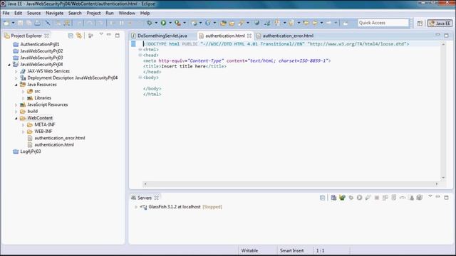The width and height of the screenshot is (456, 256).
Task: Collapse all in the Servers view toolbar
Action: click(323, 198)
